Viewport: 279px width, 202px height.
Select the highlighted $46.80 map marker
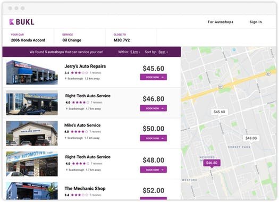tap(212, 163)
